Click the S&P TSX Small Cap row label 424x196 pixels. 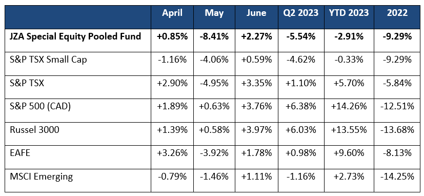click(48, 60)
